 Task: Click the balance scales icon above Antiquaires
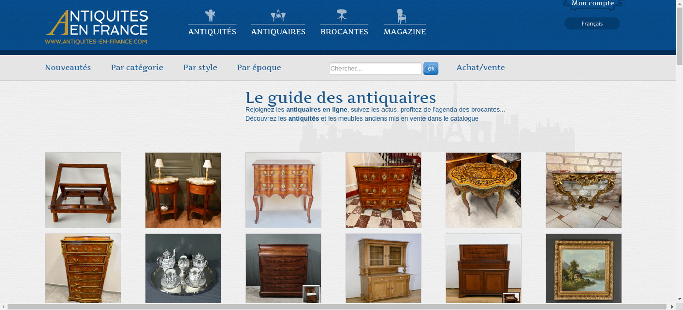coord(278,15)
